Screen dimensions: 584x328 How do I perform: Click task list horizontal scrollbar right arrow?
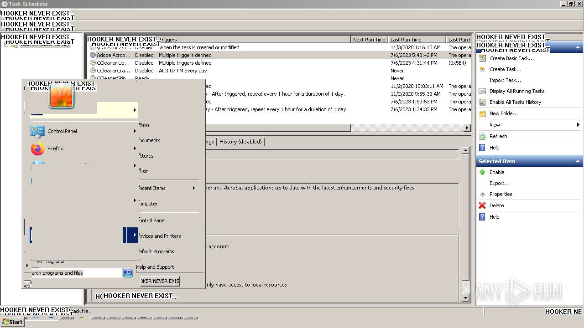point(467,128)
